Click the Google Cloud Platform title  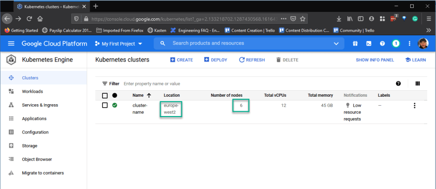(54, 44)
